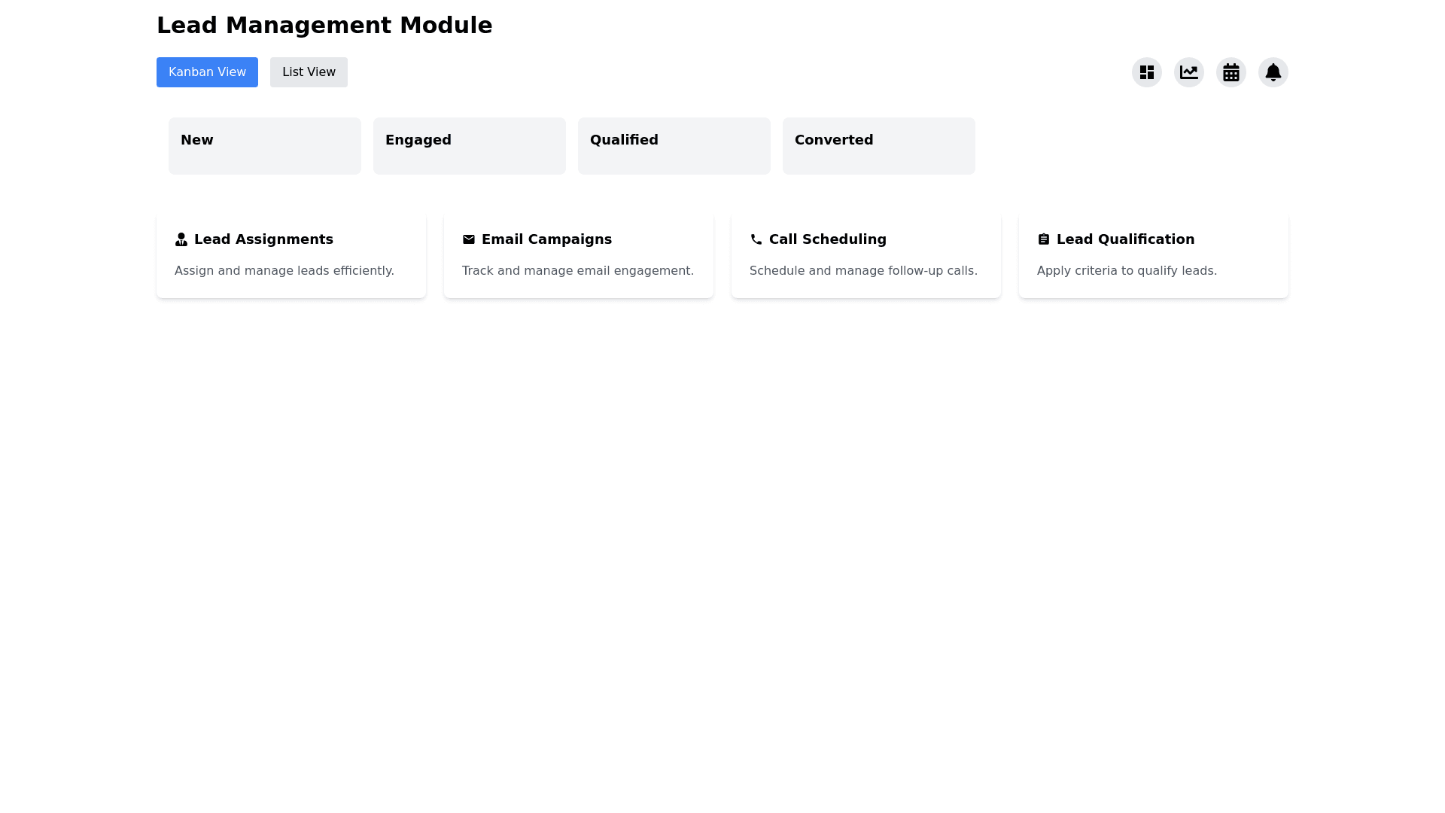Screen dimensions: 1445x813
Task: Click the Call Scheduling phone icon
Action: 756,239
